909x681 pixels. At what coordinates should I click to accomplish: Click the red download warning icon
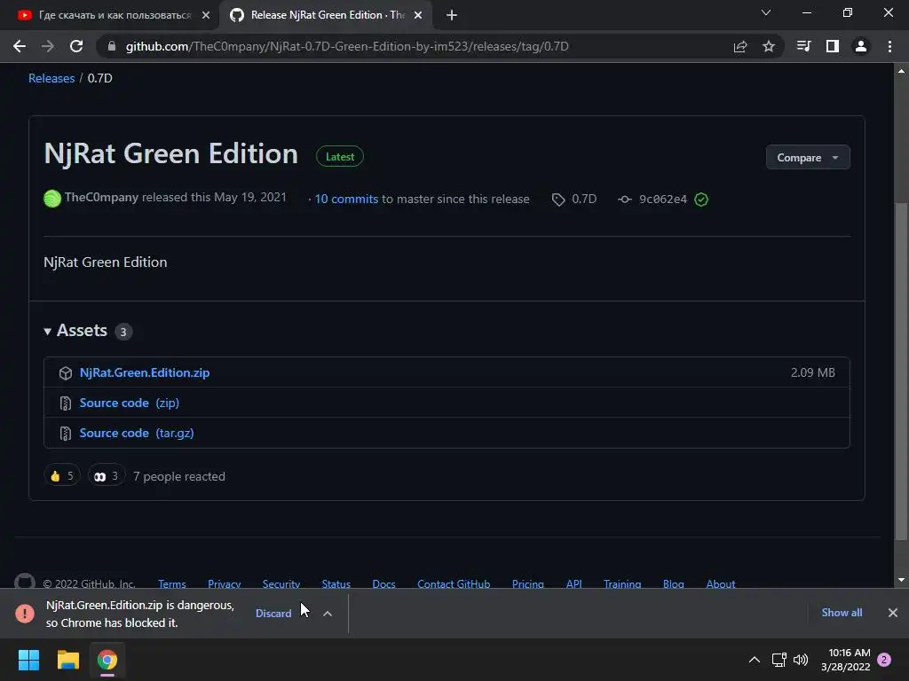[x=24, y=613]
